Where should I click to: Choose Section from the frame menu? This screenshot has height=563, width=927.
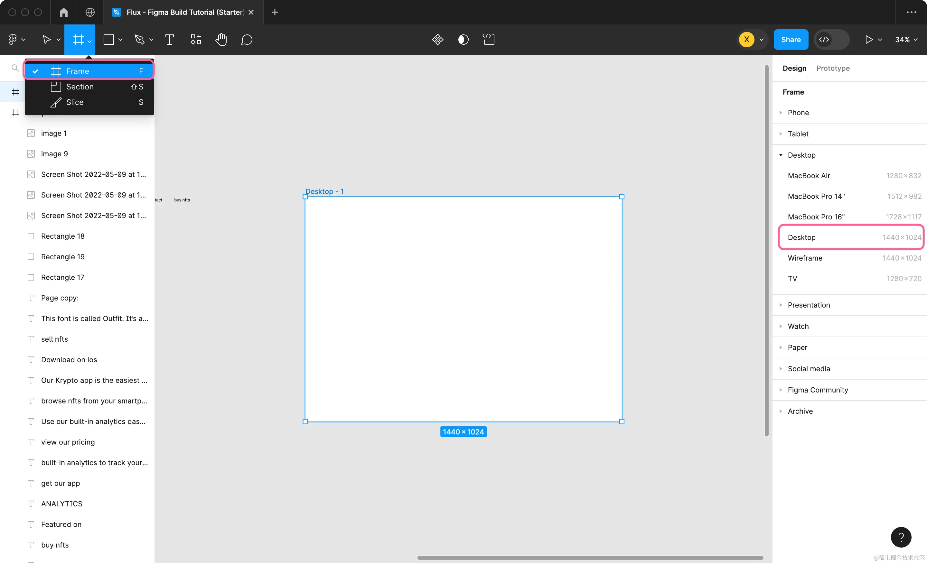tap(80, 87)
